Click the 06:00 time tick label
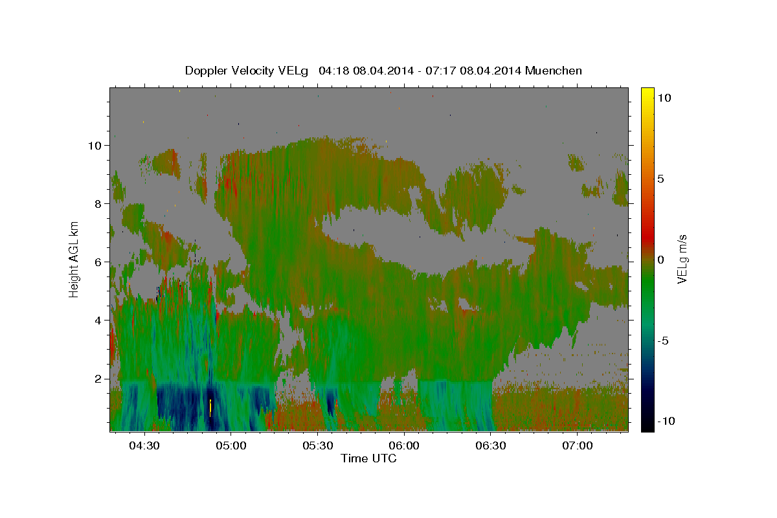The image size is (777, 518). pyautogui.click(x=404, y=445)
